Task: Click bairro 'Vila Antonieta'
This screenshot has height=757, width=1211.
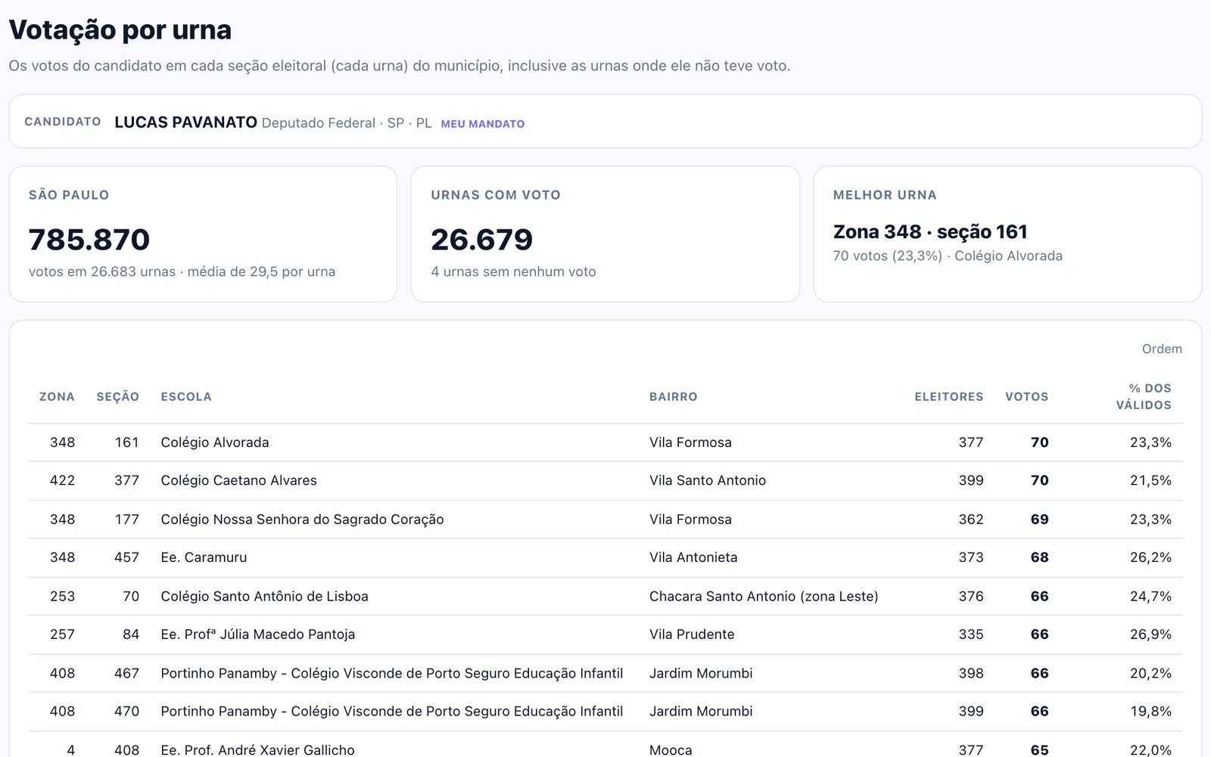Action: coord(693,557)
